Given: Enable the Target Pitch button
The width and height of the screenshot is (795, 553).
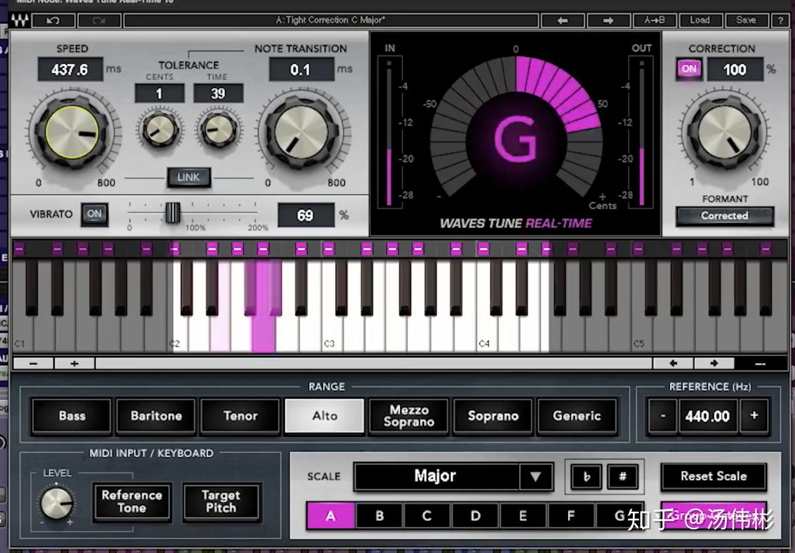Looking at the screenshot, I should click(x=221, y=502).
